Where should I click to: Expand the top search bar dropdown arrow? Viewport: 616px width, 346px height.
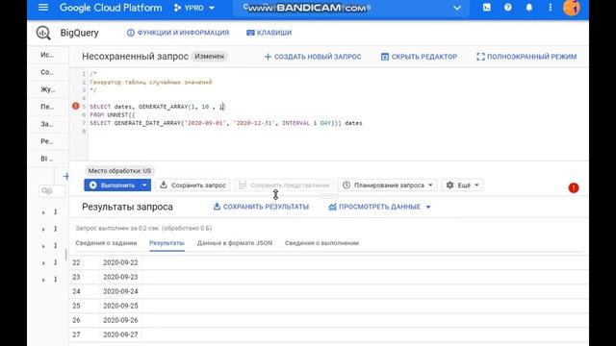pos(457,8)
